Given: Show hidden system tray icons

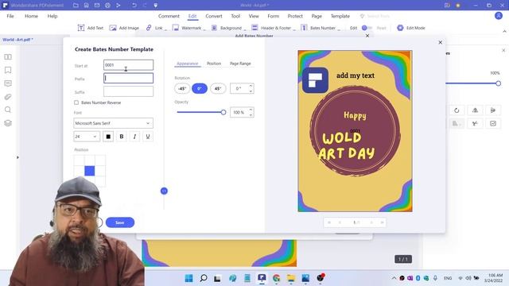Looking at the screenshot, I should 394,278.
